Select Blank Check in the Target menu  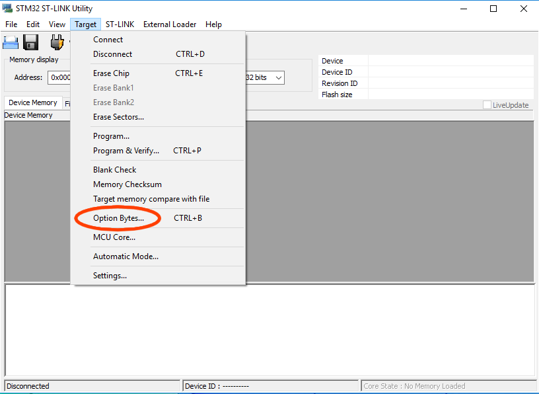114,169
